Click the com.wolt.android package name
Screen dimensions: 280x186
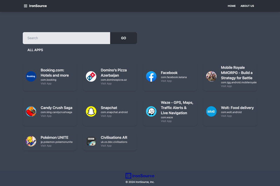tap(231, 112)
